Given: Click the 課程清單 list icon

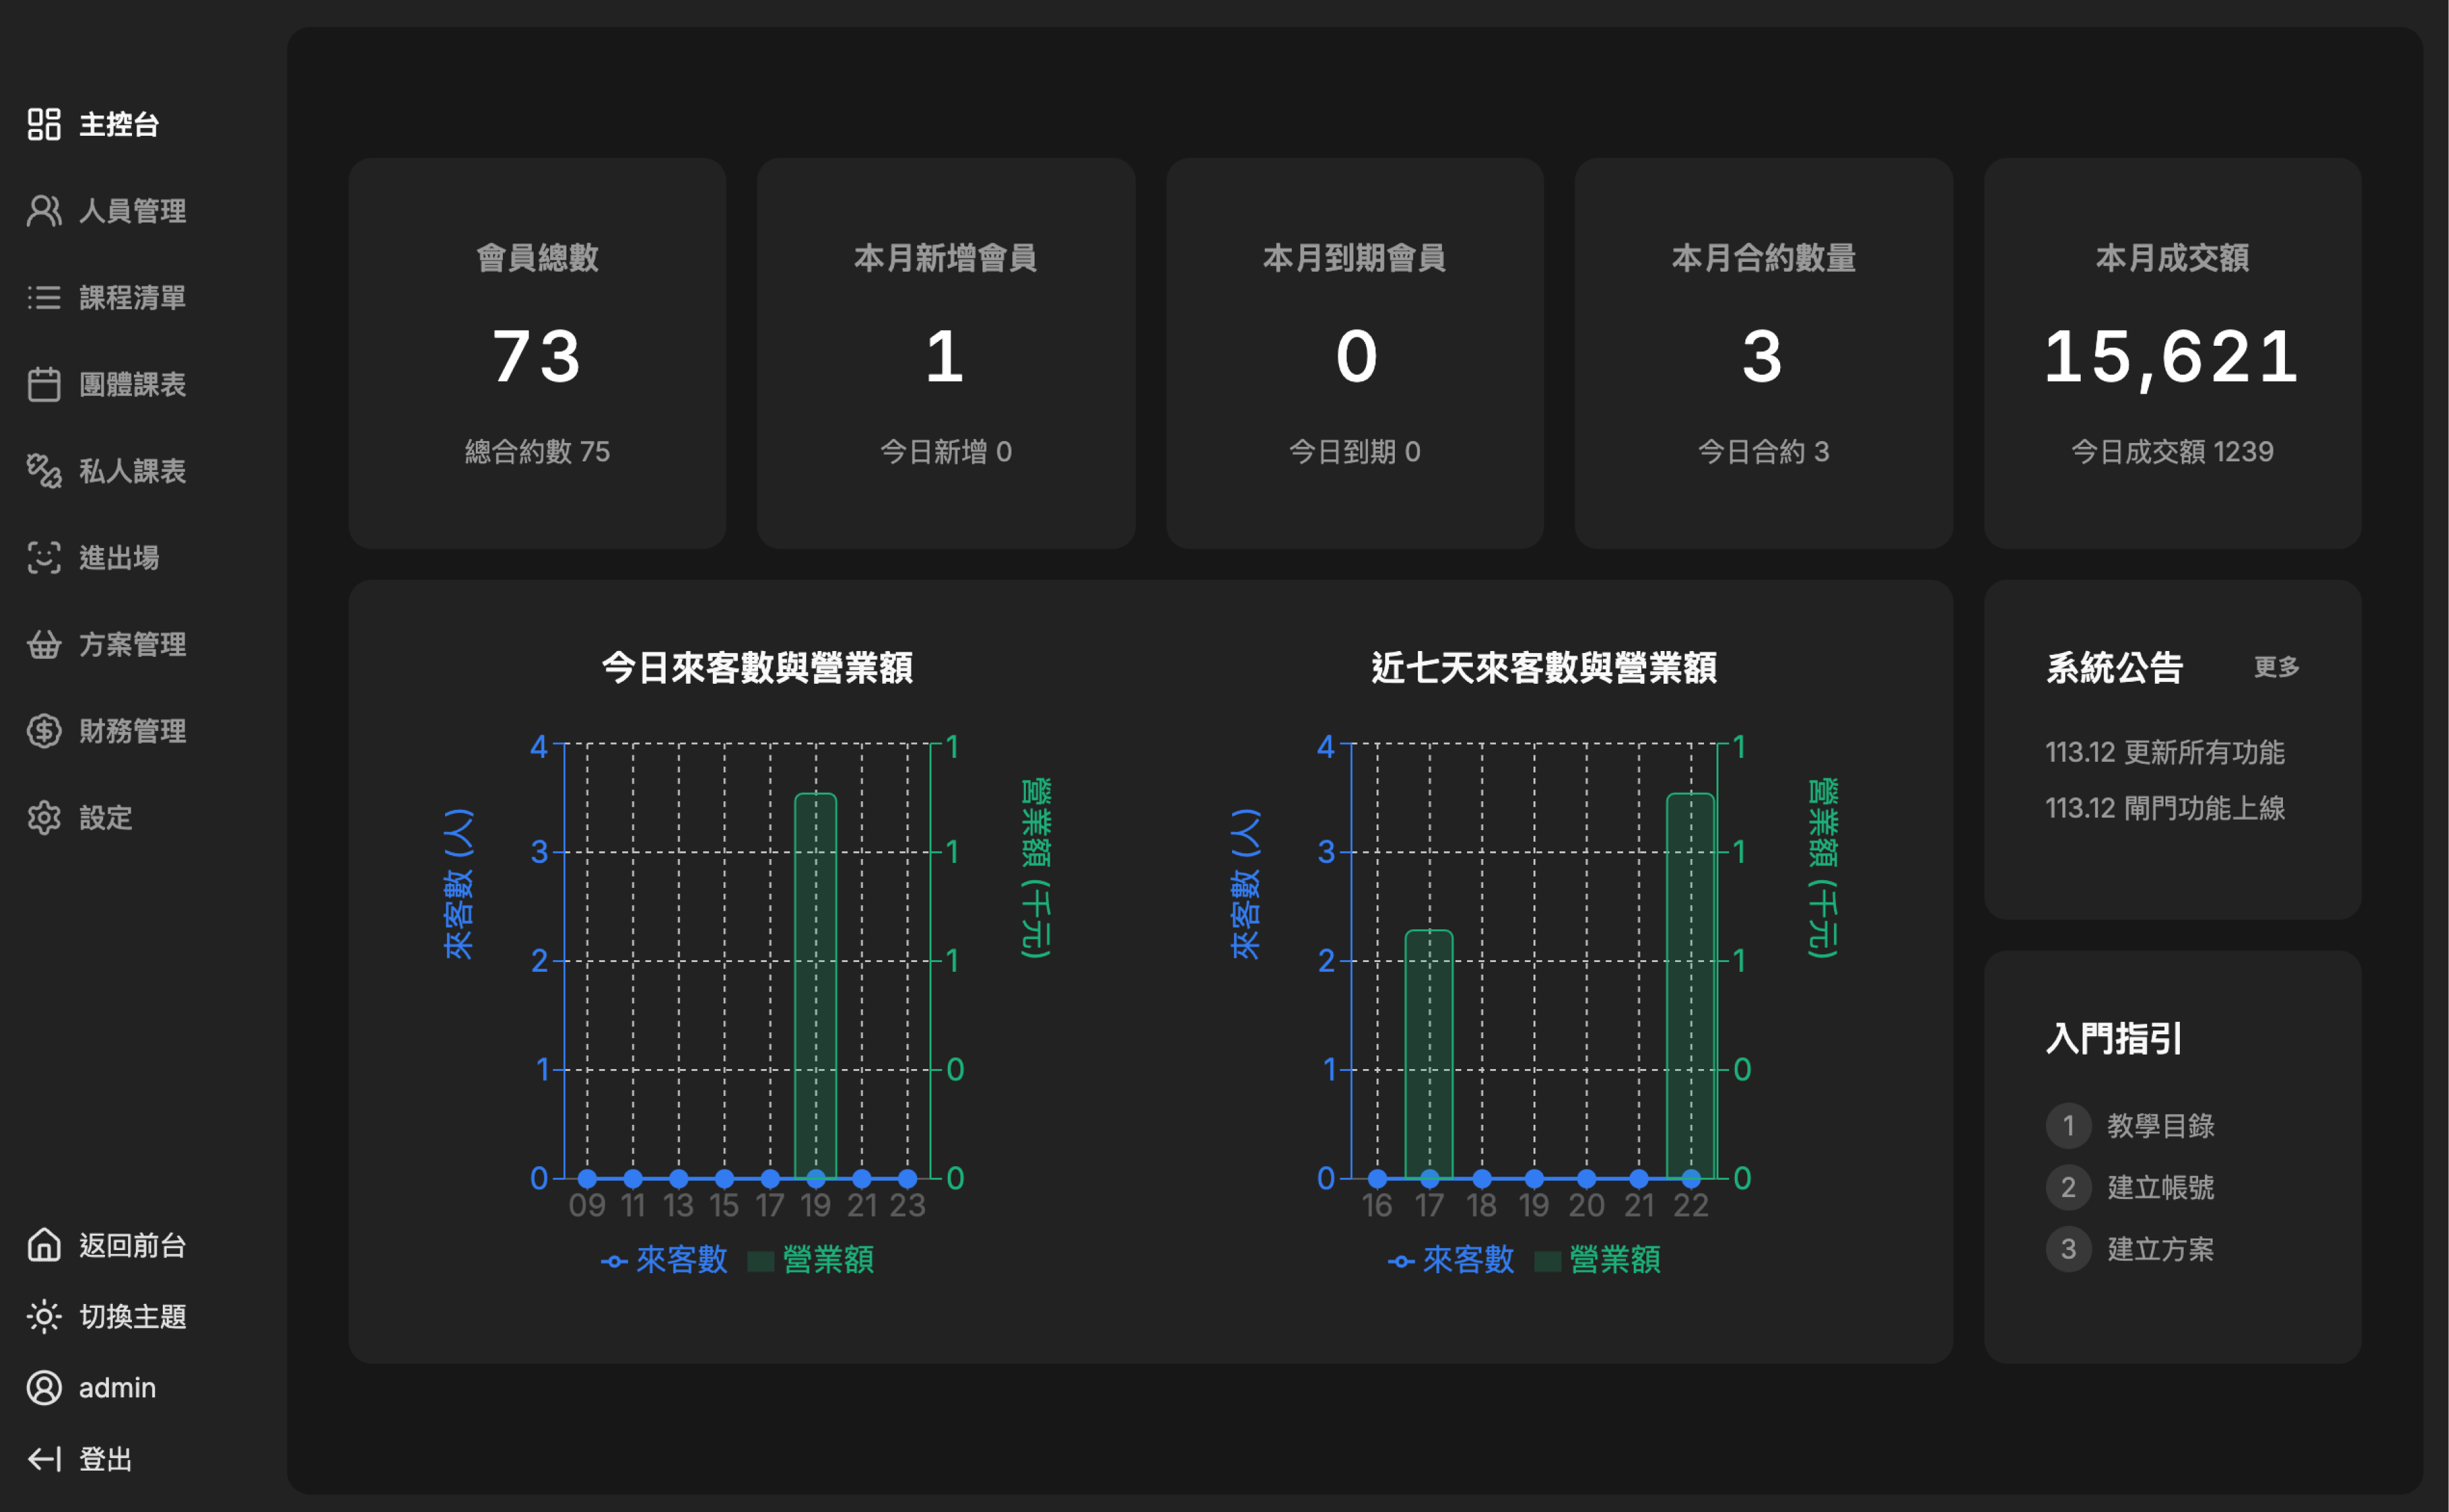Looking at the screenshot, I should [44, 297].
